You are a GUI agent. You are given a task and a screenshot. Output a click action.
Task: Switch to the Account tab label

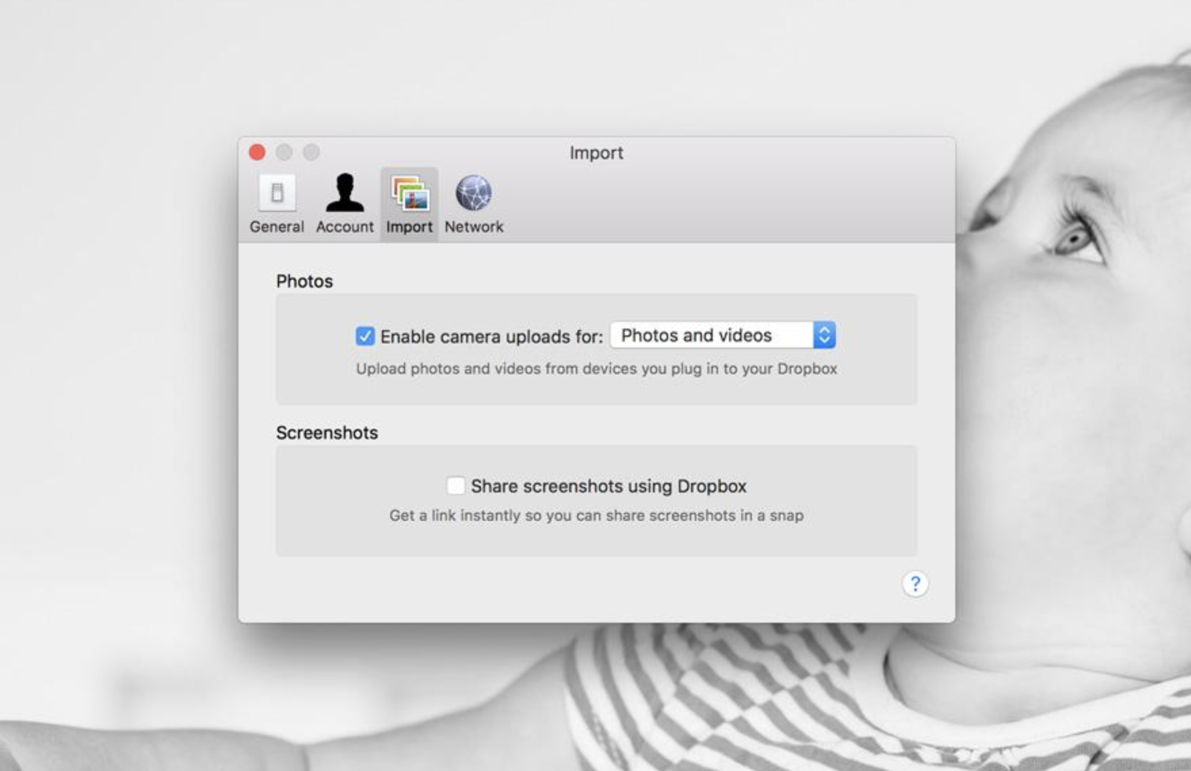(345, 227)
